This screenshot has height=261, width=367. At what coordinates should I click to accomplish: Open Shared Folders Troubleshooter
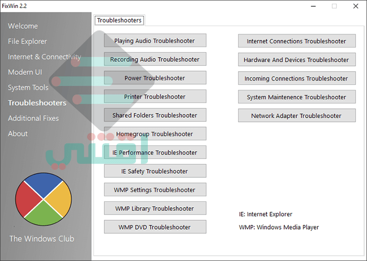155,115
